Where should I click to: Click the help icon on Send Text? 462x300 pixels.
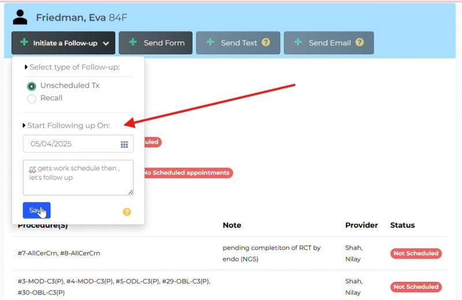[266, 43]
